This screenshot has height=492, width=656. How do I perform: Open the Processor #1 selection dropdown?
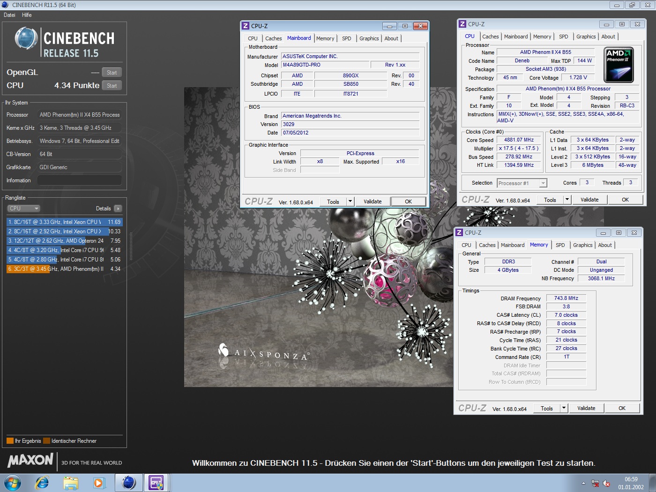(522, 183)
